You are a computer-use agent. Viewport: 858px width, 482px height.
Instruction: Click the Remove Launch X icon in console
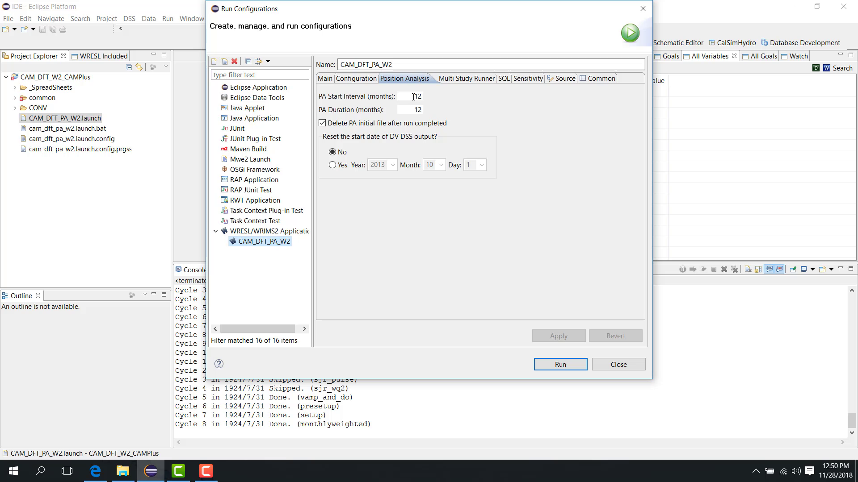click(x=724, y=269)
